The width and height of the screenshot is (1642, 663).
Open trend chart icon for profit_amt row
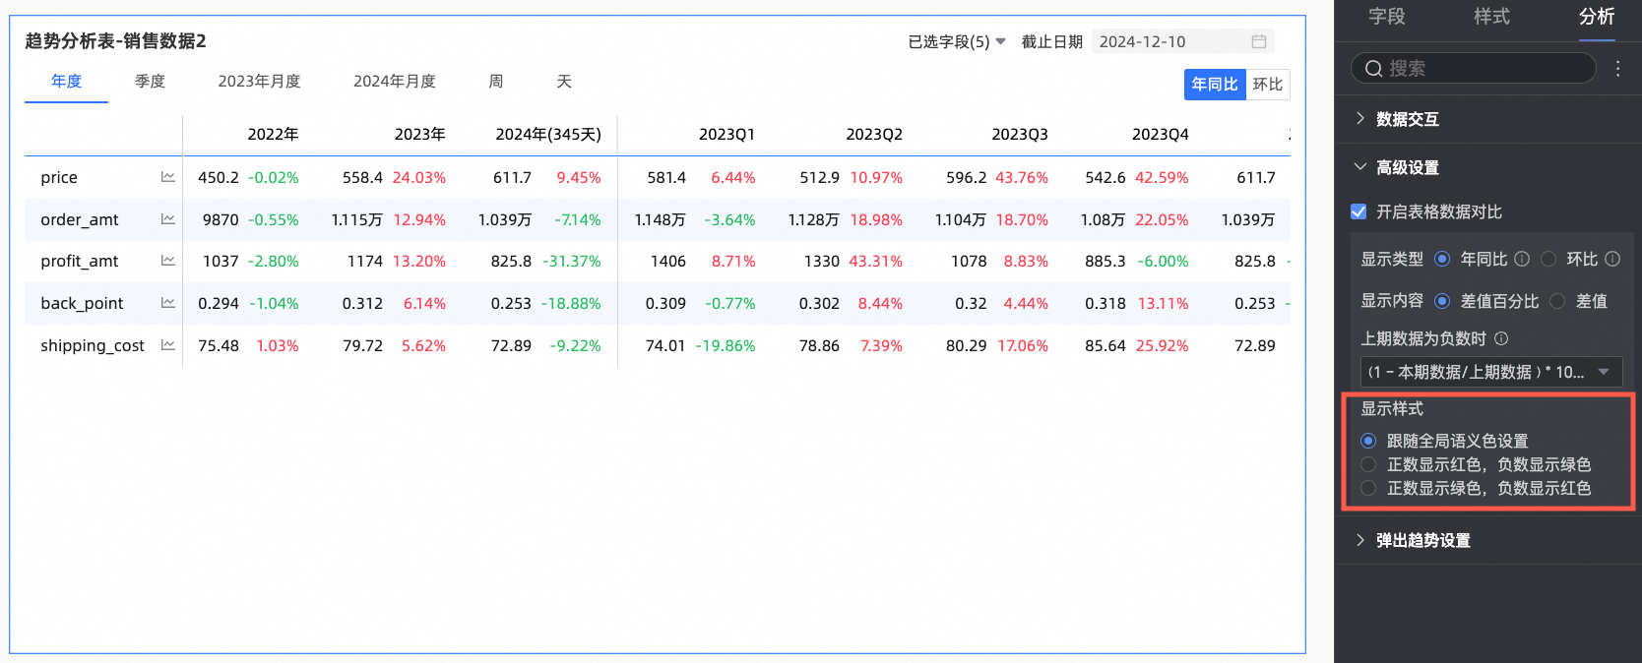(167, 261)
